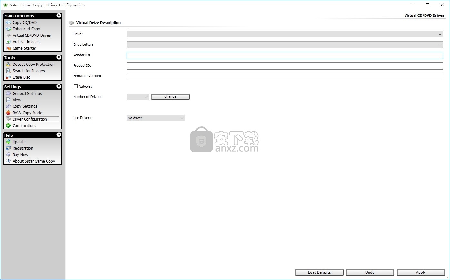Select General Settings entry
450x280 pixels.
pos(27,93)
